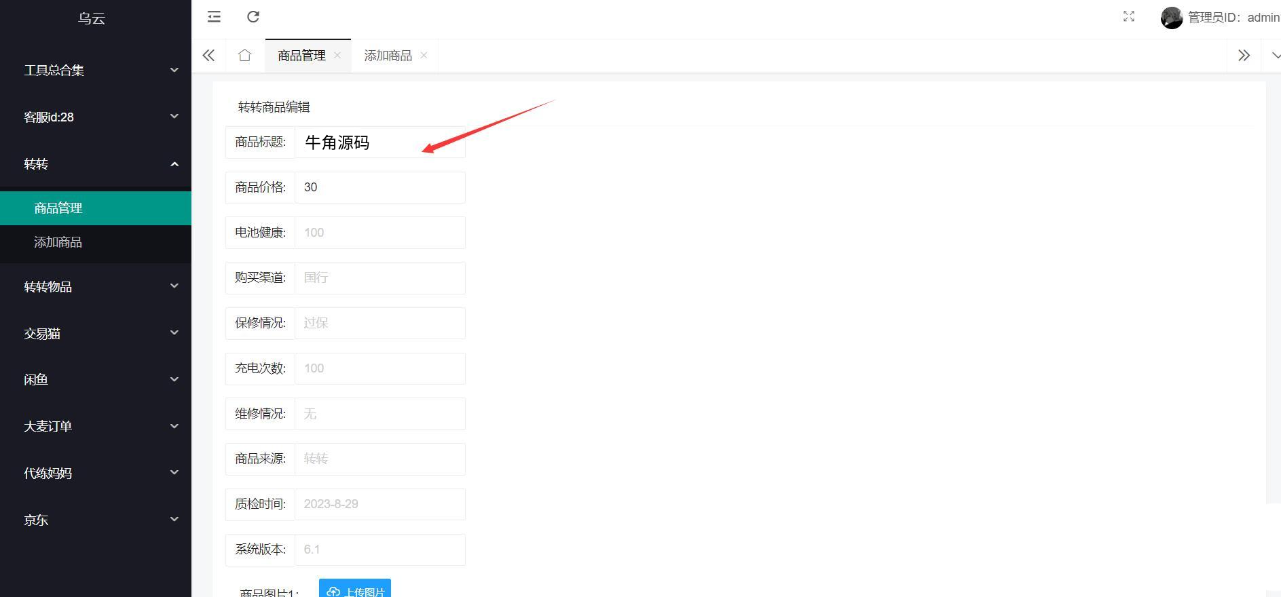Expand the 闲鱼 menu
This screenshot has height=597, width=1281.
(x=96, y=379)
